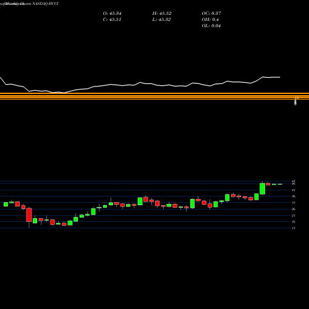Click the '26' price axis label
This screenshot has height=309, width=309.
pyautogui.click(x=294, y=209)
